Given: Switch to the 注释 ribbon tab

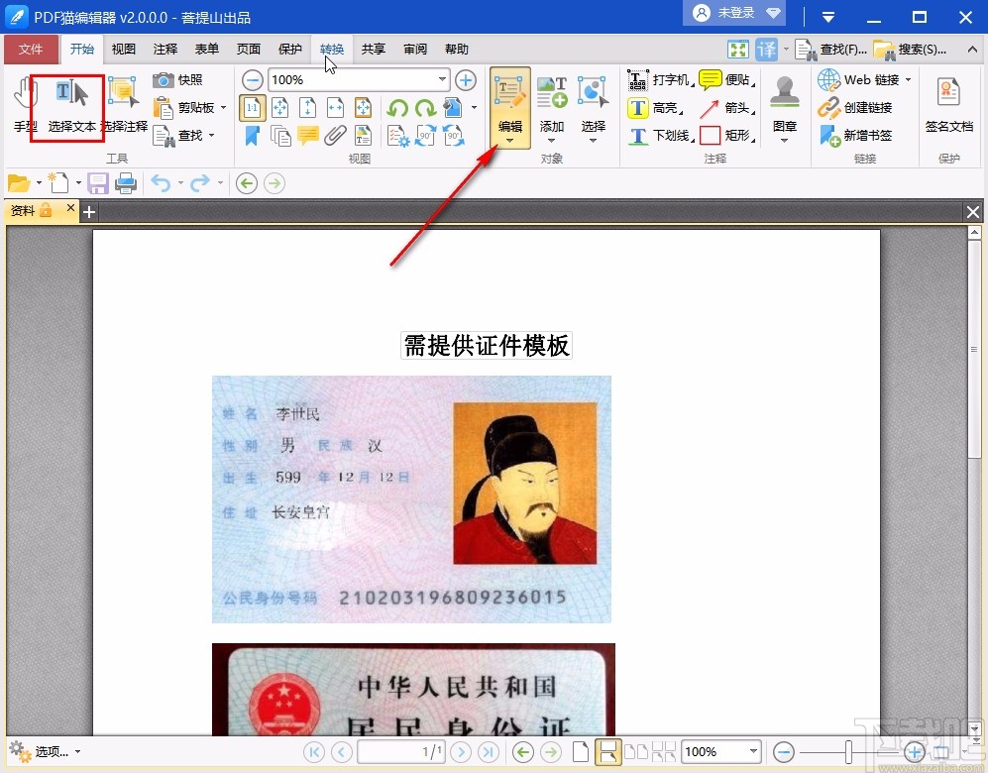Looking at the screenshot, I should coord(165,49).
